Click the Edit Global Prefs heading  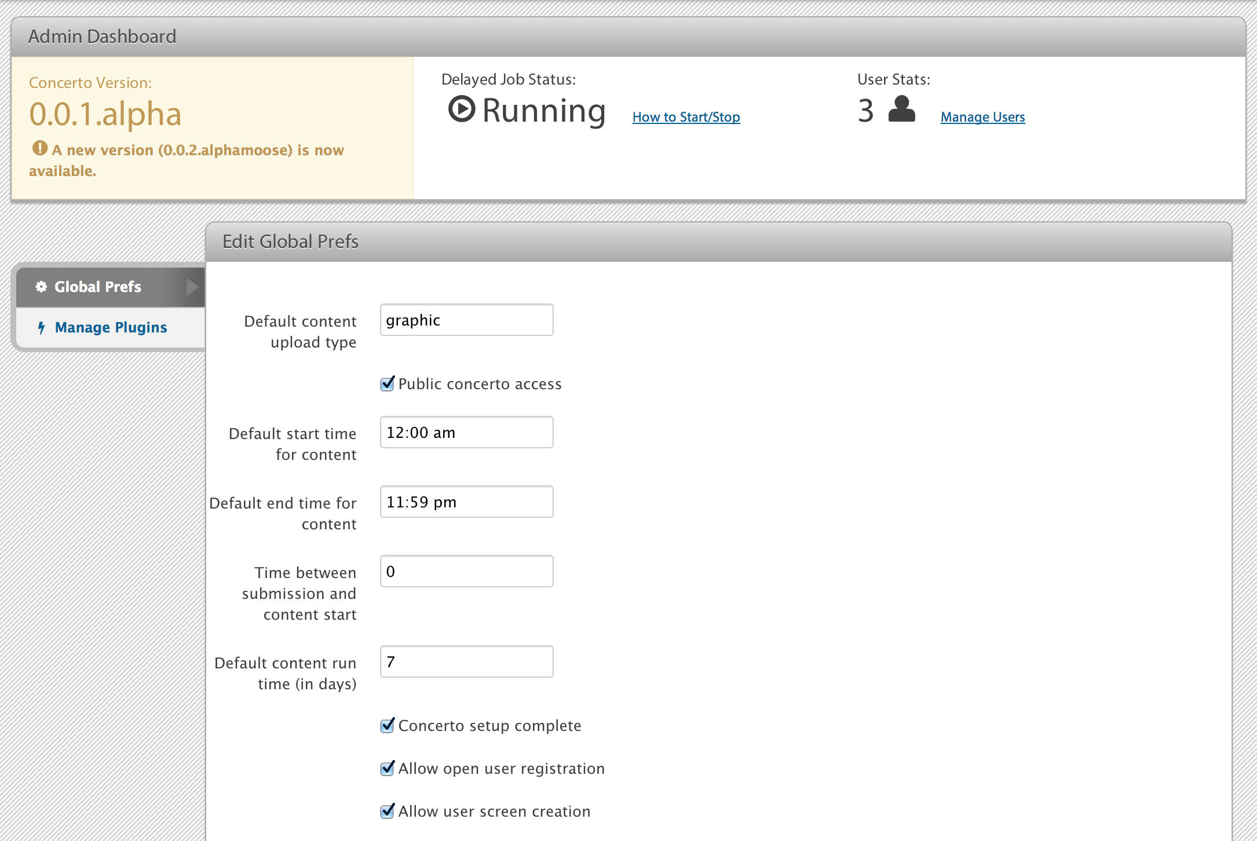[291, 242]
